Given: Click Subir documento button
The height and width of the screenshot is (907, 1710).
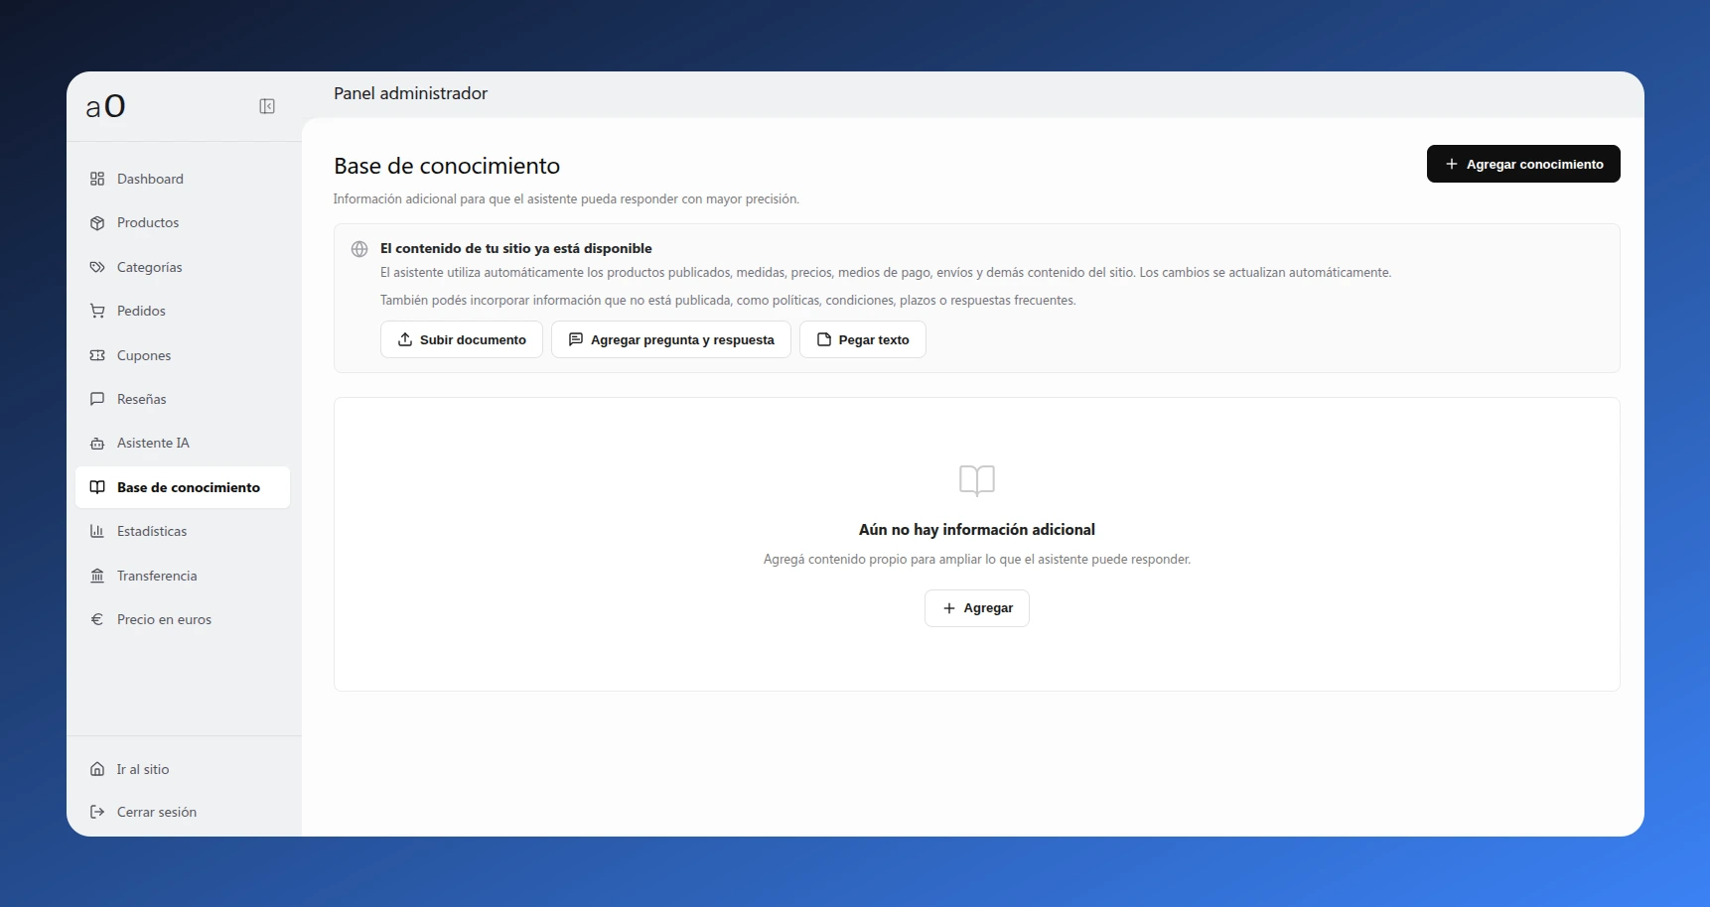Looking at the screenshot, I should pyautogui.click(x=462, y=339).
